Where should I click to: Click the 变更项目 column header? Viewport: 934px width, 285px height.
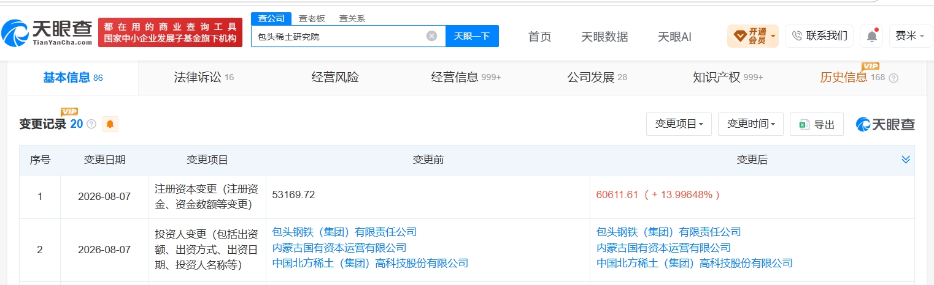click(x=207, y=160)
